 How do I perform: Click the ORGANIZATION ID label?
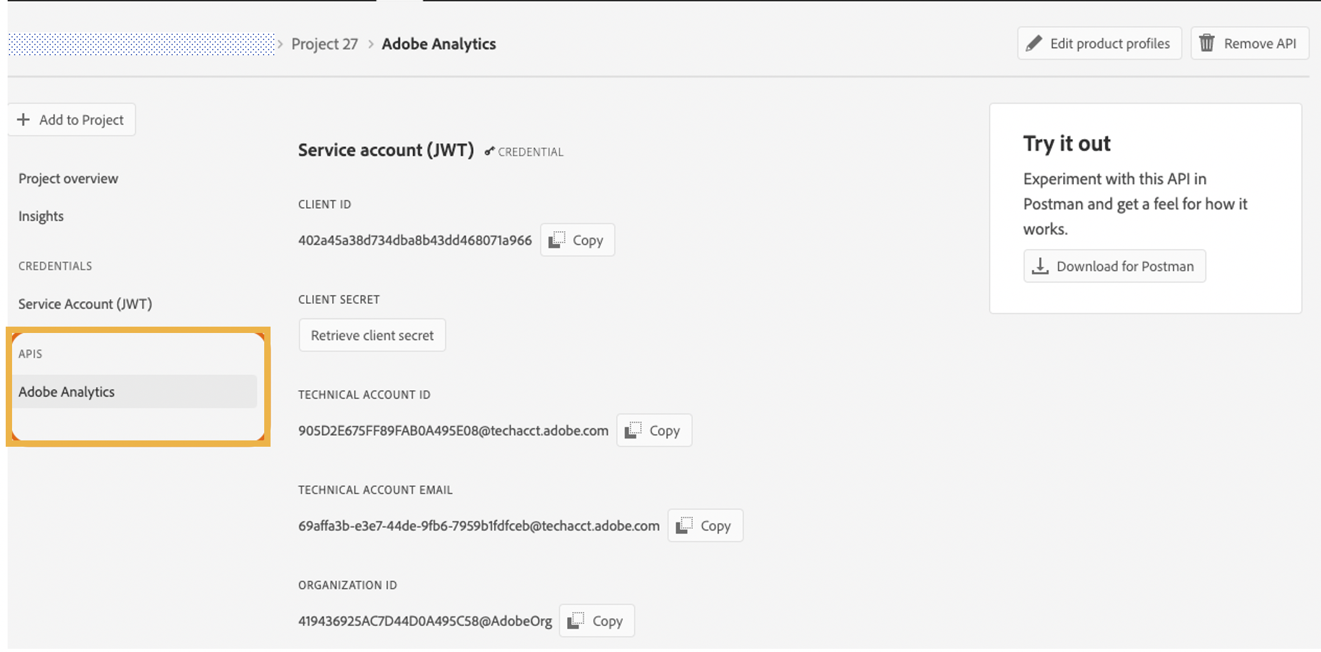coord(348,585)
